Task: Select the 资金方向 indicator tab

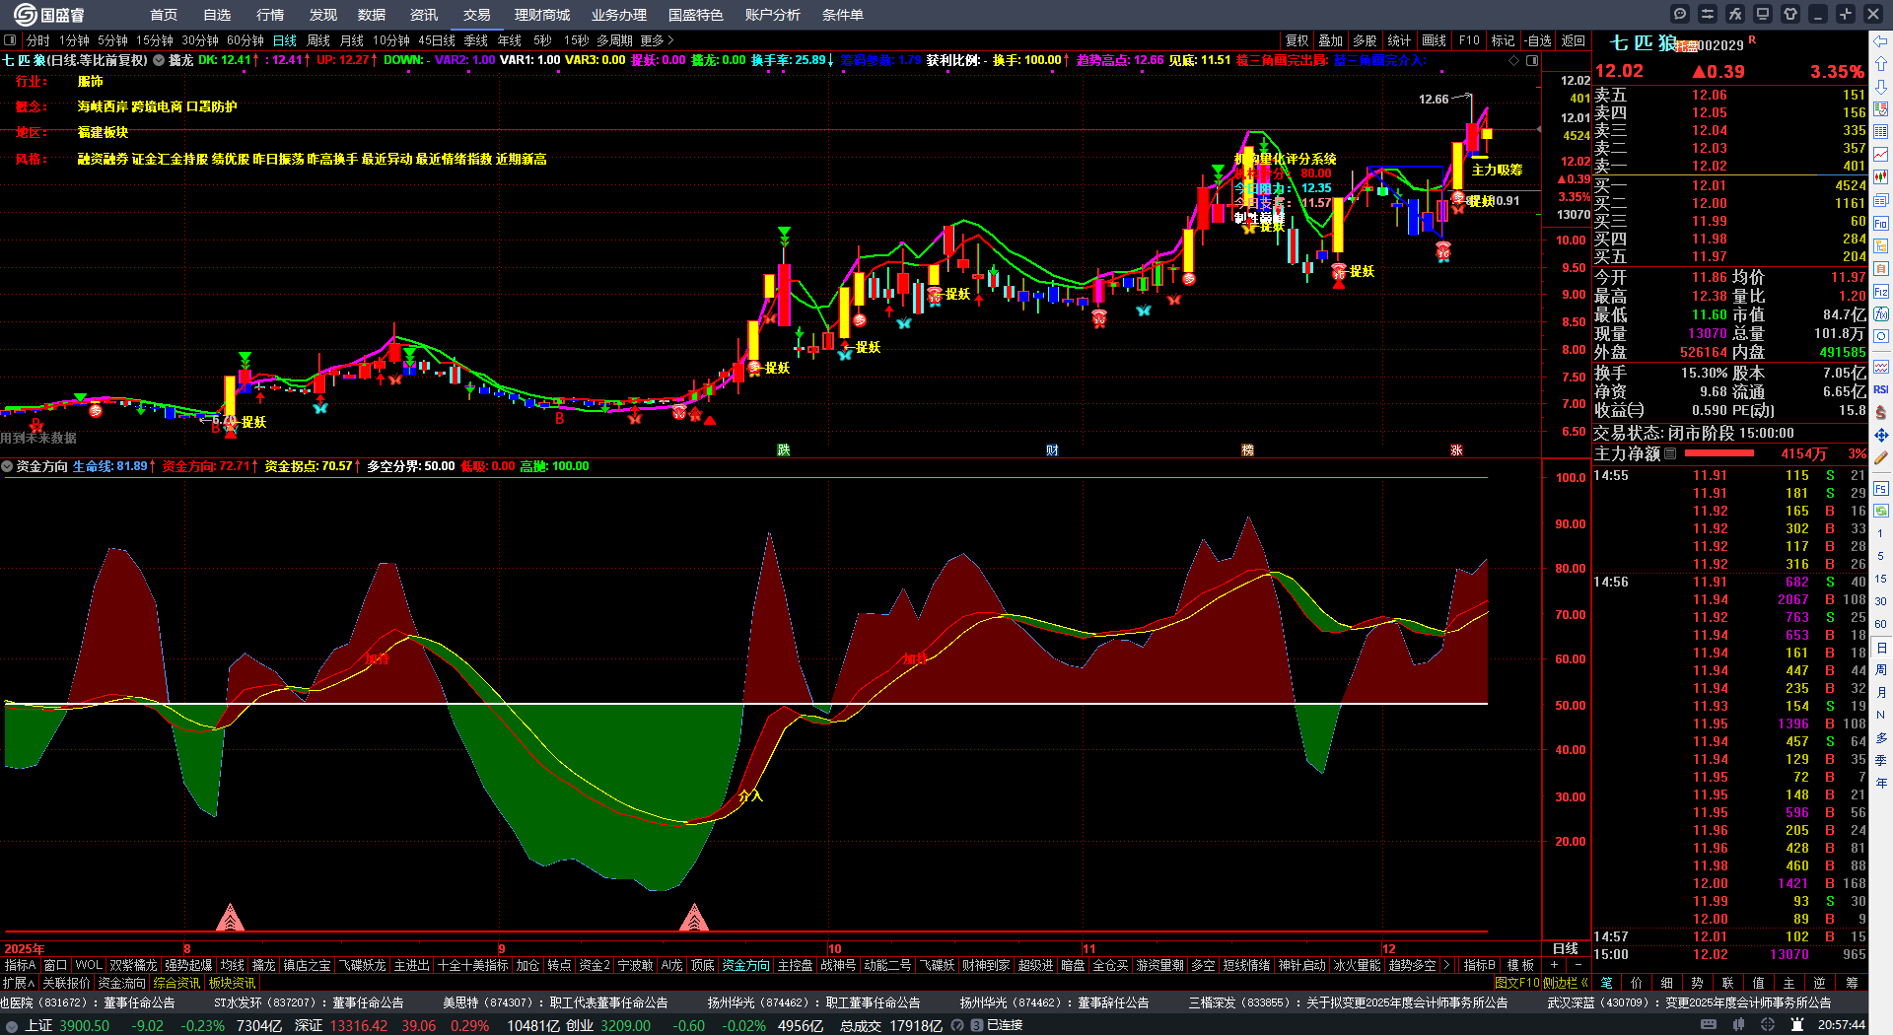Action: coord(745,965)
